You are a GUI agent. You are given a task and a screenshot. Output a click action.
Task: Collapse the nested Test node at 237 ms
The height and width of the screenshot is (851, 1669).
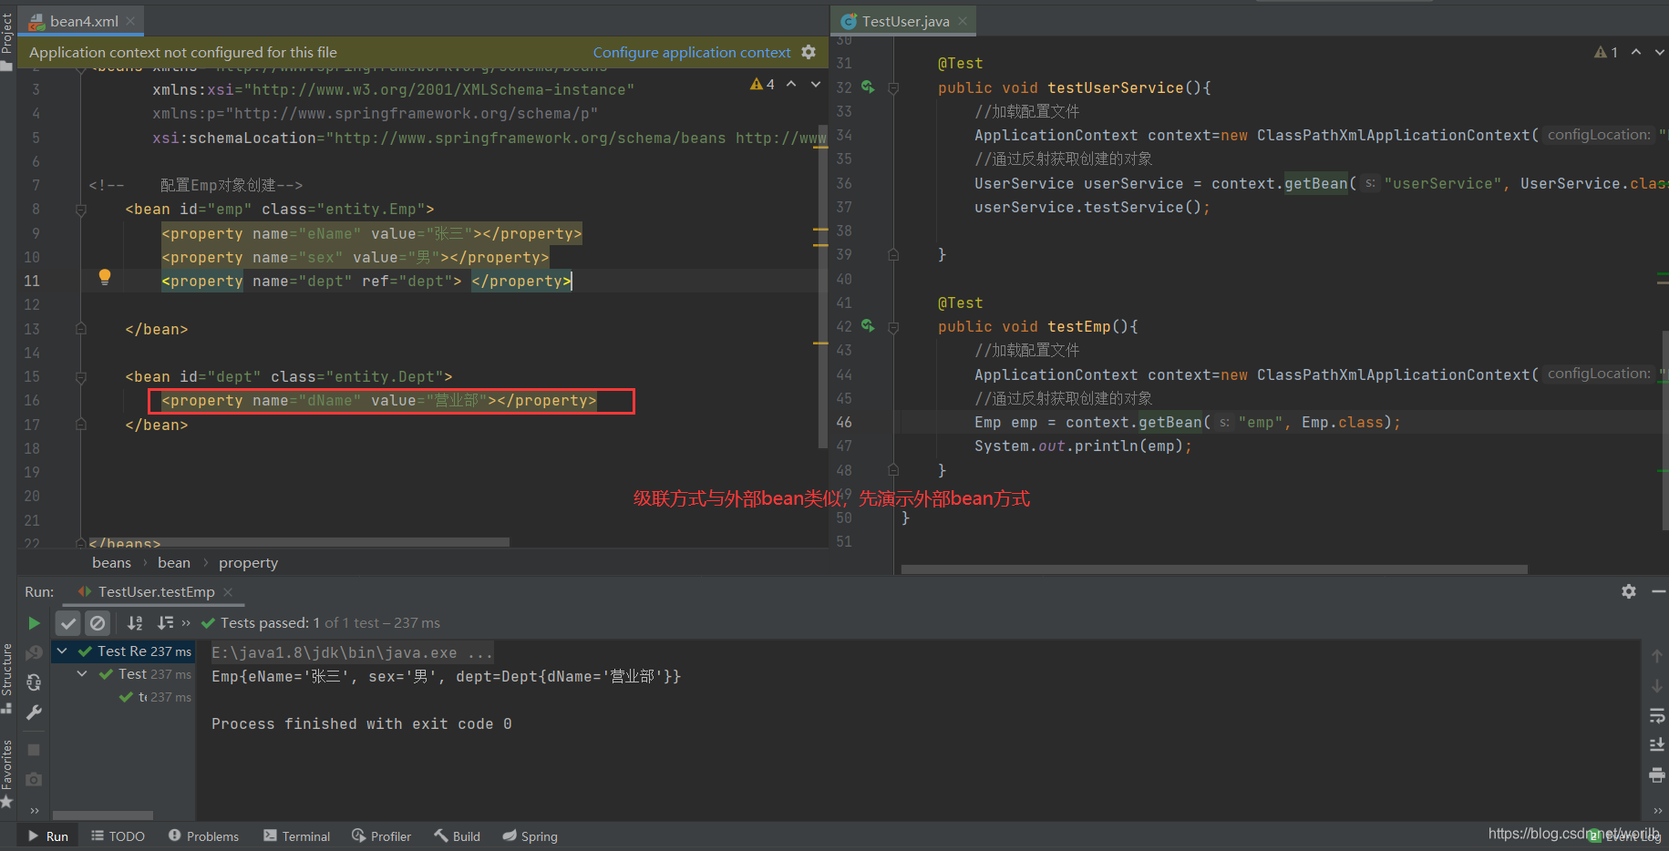(x=82, y=674)
